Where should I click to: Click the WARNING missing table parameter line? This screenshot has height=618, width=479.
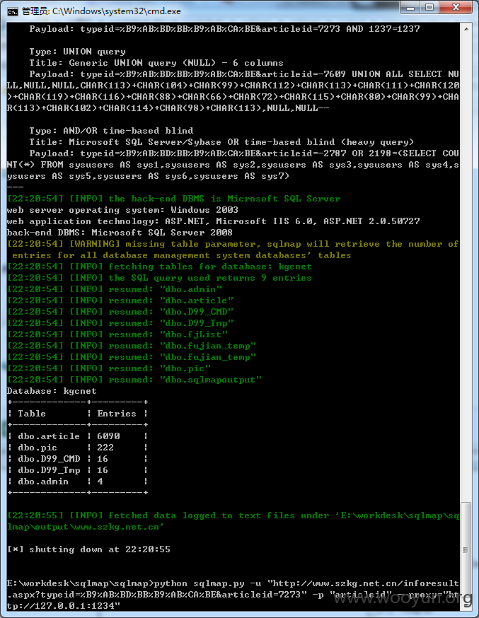[x=233, y=250]
